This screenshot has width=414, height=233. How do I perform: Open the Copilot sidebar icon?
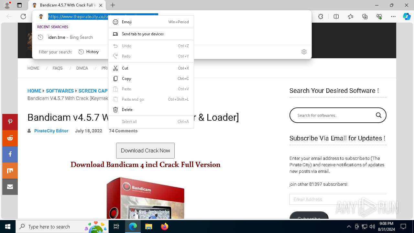(407, 17)
